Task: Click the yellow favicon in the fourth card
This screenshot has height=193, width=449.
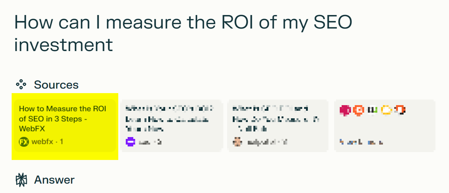Action: [x=386, y=110]
